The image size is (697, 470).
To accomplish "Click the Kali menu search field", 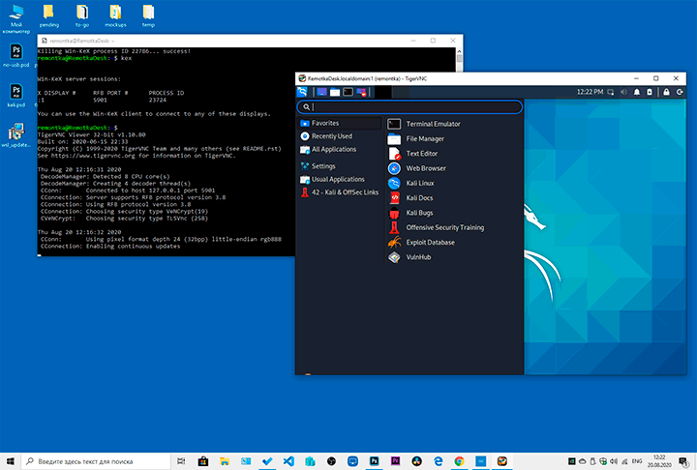I will click(409, 107).
